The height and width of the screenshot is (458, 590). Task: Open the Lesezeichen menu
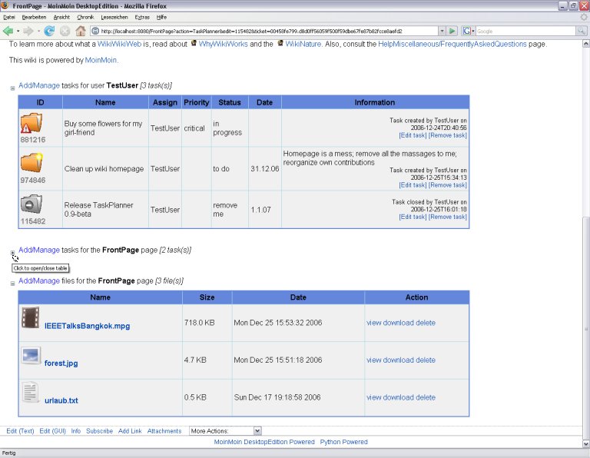click(113, 17)
